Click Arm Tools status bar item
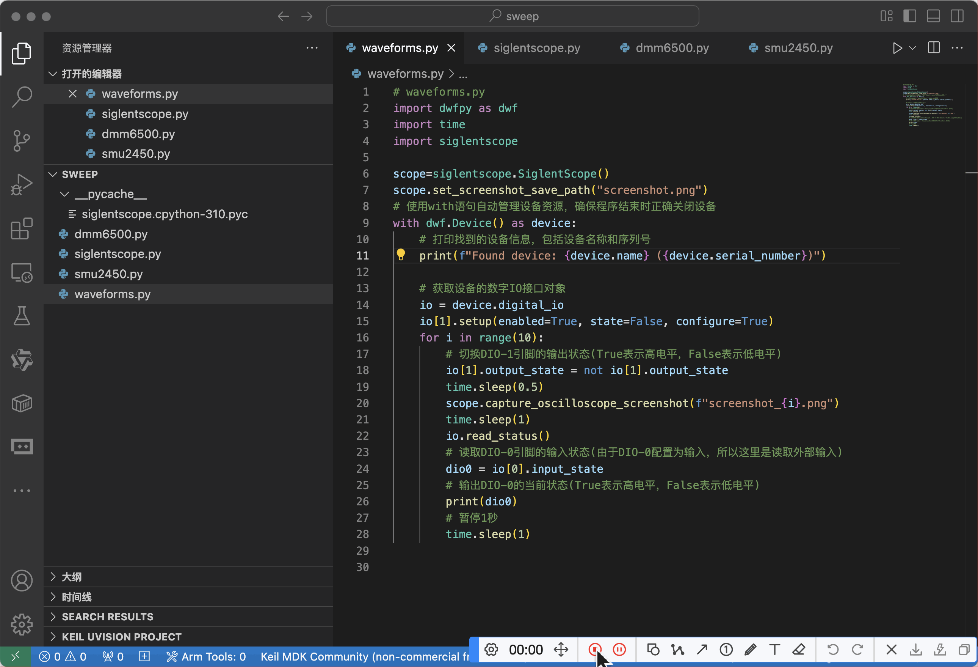The height and width of the screenshot is (667, 978). [206, 656]
